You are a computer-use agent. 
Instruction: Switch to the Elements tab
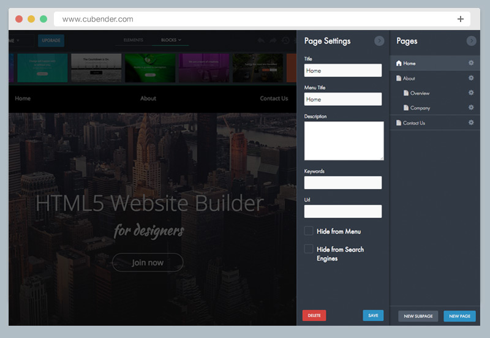134,40
